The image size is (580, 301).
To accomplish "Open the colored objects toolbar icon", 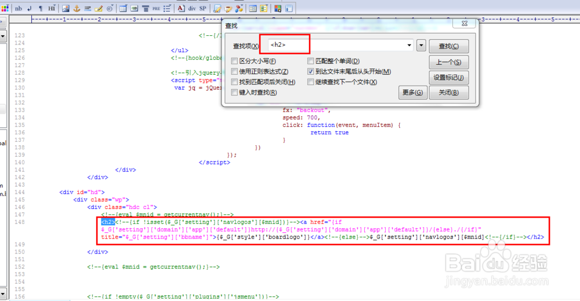I will coord(240,8).
